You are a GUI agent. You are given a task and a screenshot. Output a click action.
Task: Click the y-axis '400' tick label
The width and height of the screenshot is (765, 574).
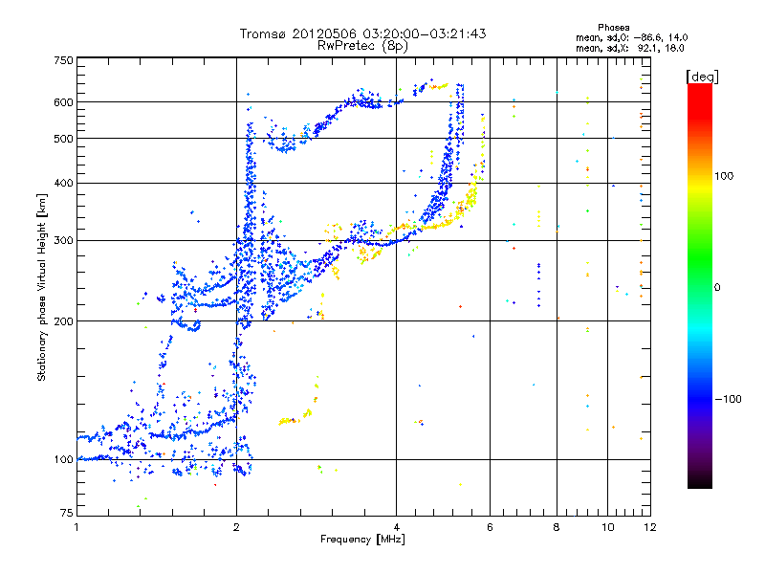pyautogui.click(x=64, y=184)
